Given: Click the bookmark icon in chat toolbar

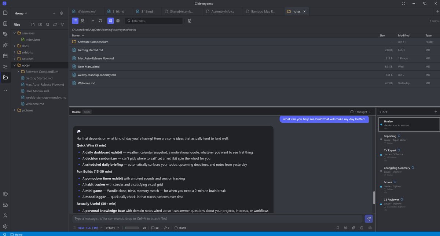Looking at the screenshot, I should [338, 228].
